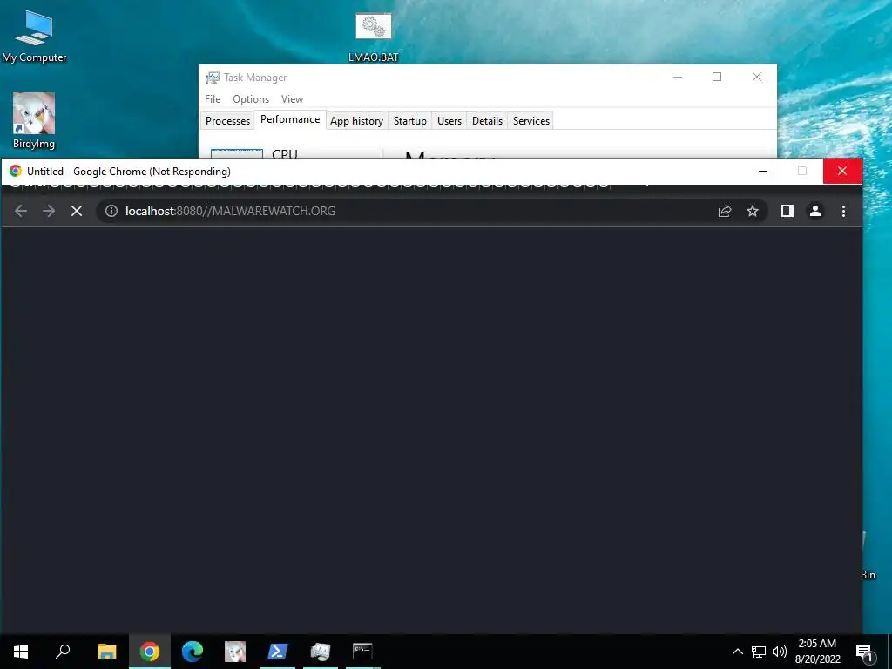The image size is (892, 669).
Task: Open network status tray icon
Action: (759, 652)
